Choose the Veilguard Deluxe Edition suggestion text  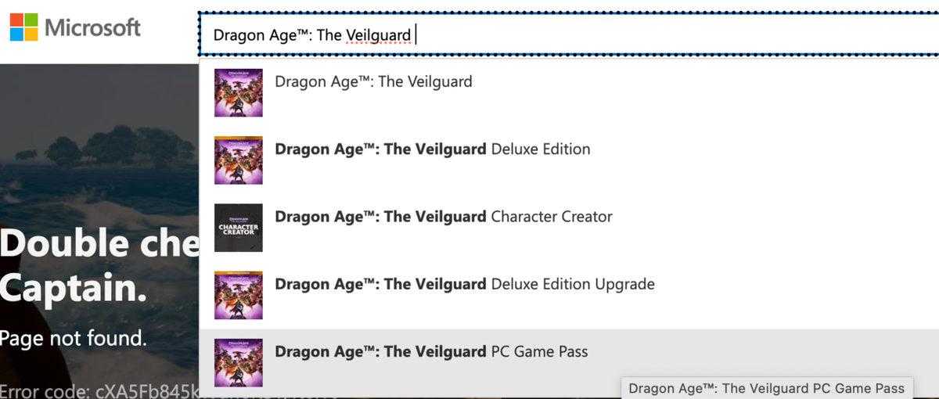tap(432, 149)
